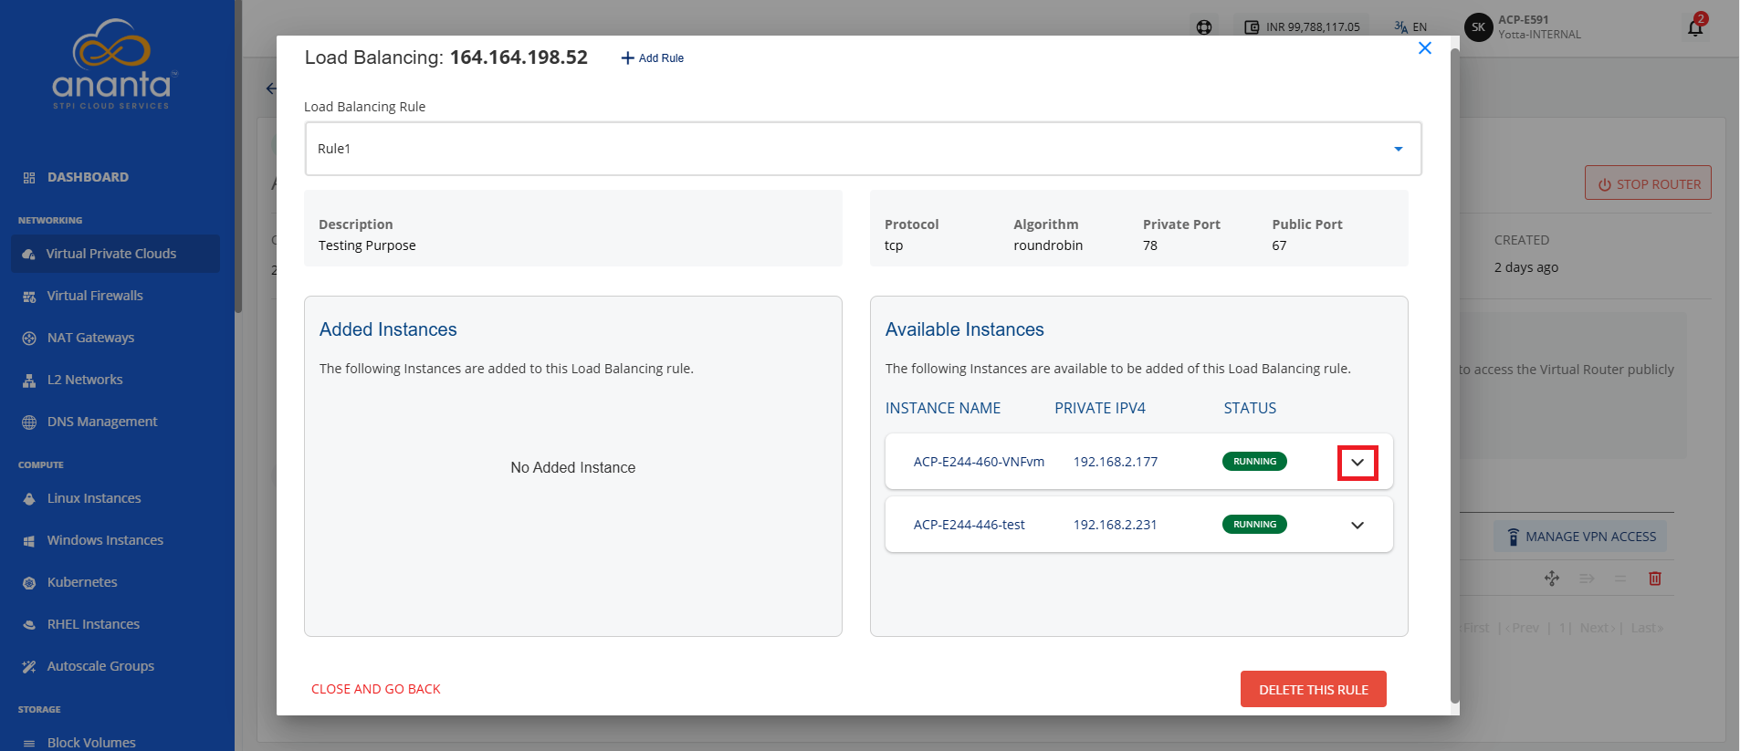Click the Dashboard grid icon in sidebar
This screenshot has width=1740, height=751.
point(29,178)
